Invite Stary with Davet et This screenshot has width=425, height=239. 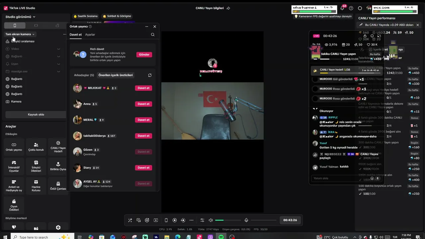pyautogui.click(x=143, y=168)
